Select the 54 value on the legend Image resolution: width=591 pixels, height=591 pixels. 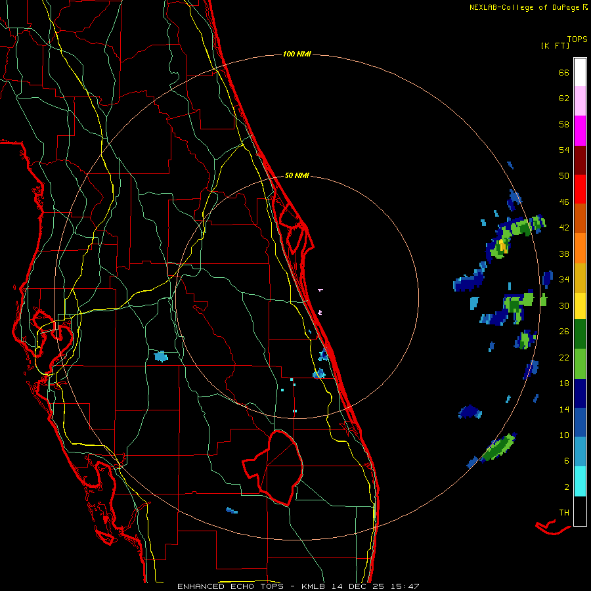coord(564,150)
